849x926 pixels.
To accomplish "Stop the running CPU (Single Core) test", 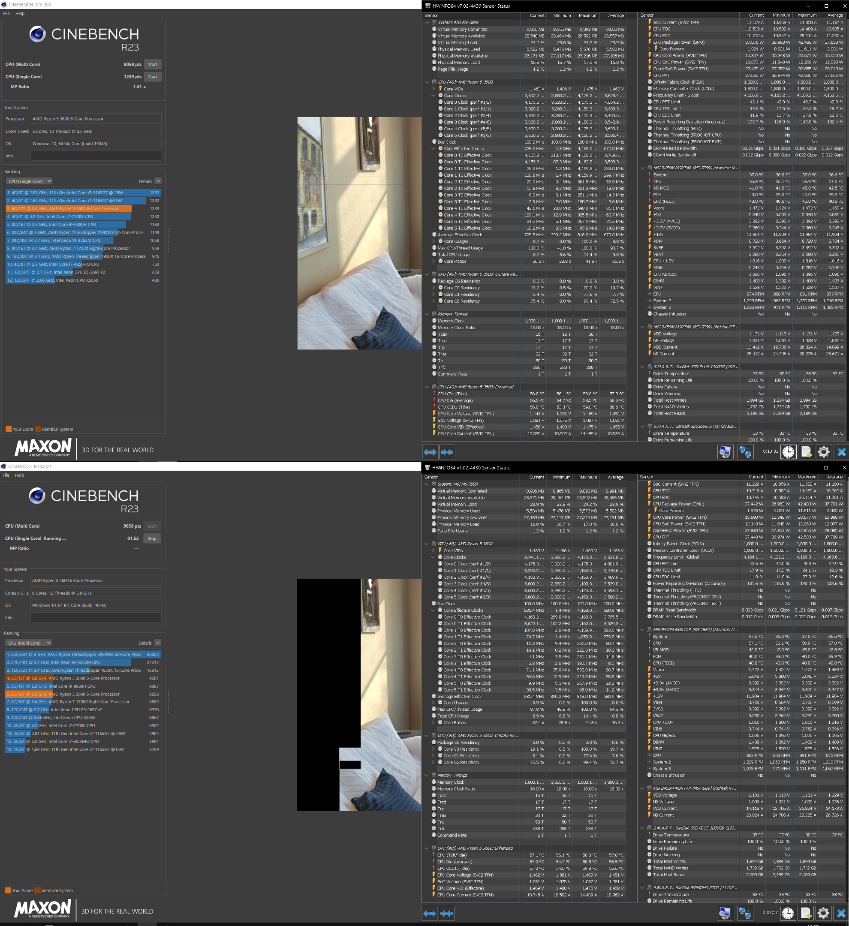I will pyautogui.click(x=152, y=538).
